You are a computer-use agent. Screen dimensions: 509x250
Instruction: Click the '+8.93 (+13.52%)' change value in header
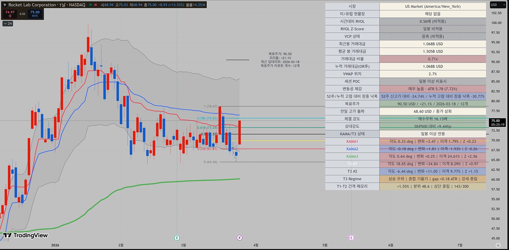[x=171, y=5]
